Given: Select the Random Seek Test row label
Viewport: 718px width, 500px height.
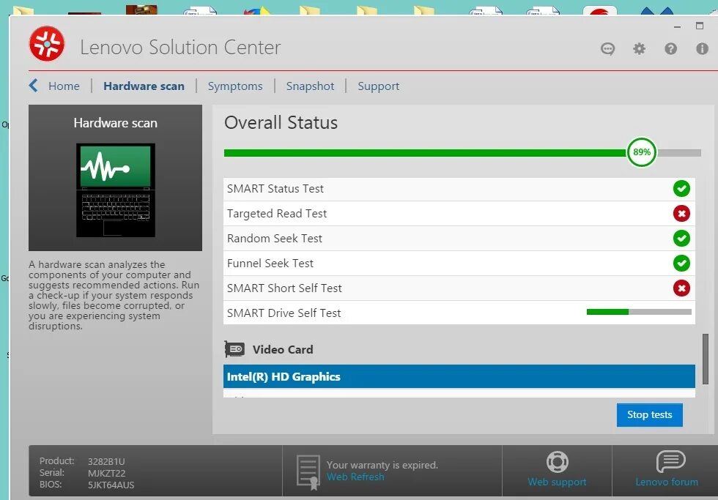Looking at the screenshot, I should [274, 239].
